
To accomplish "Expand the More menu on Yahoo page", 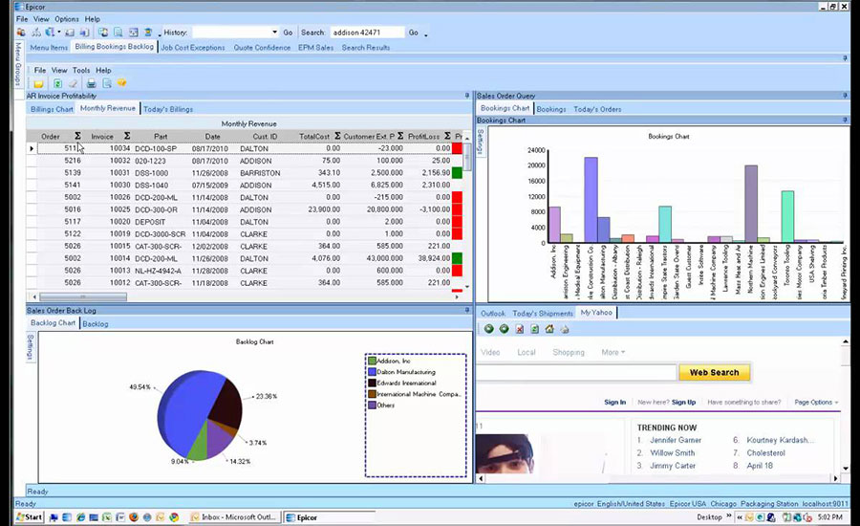I will pyautogui.click(x=613, y=353).
